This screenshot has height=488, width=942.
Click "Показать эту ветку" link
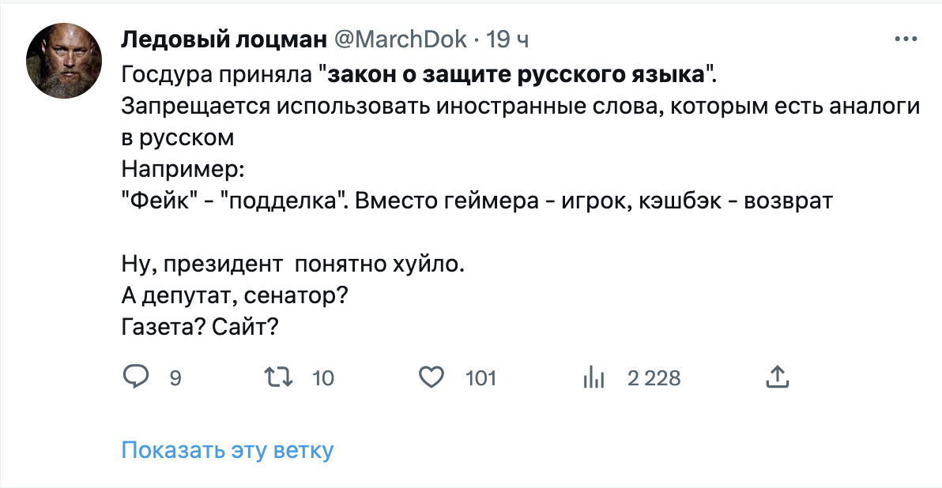228,451
